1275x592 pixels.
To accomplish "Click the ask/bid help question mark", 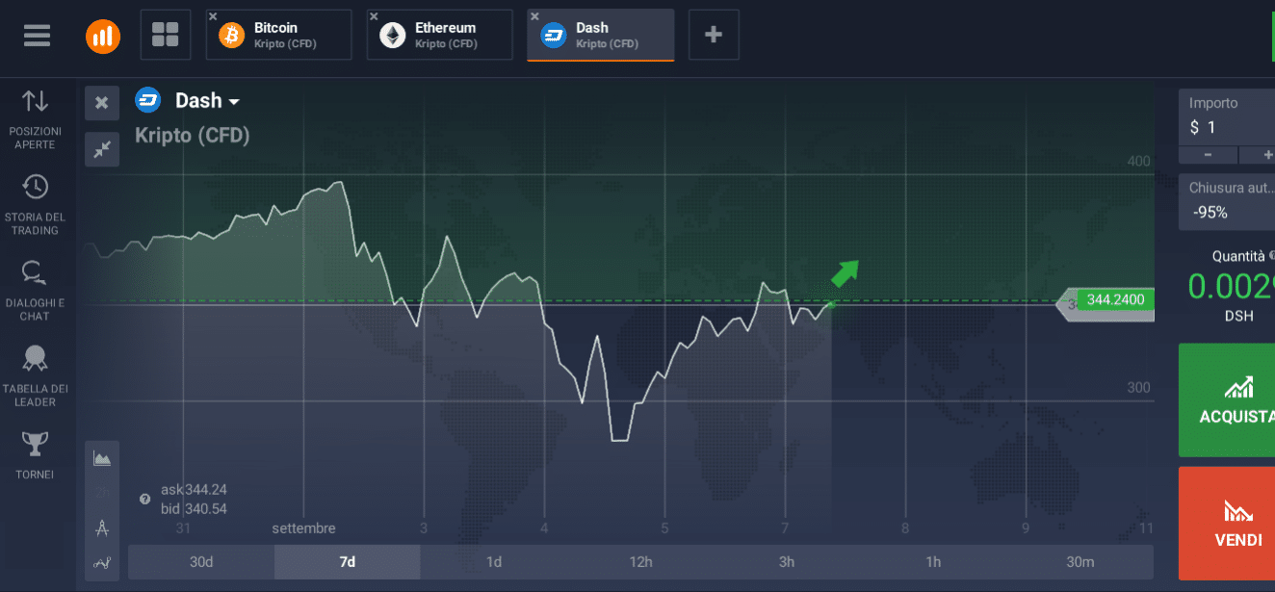I will click(145, 499).
